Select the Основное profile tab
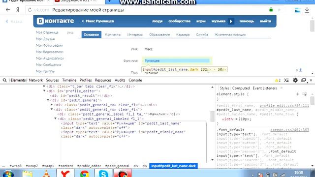315x177 pixels. tap(92, 34)
